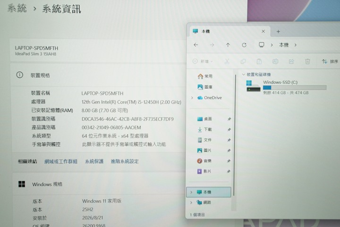
Task: Click the Delete trash icon
Action: (x=307, y=61)
